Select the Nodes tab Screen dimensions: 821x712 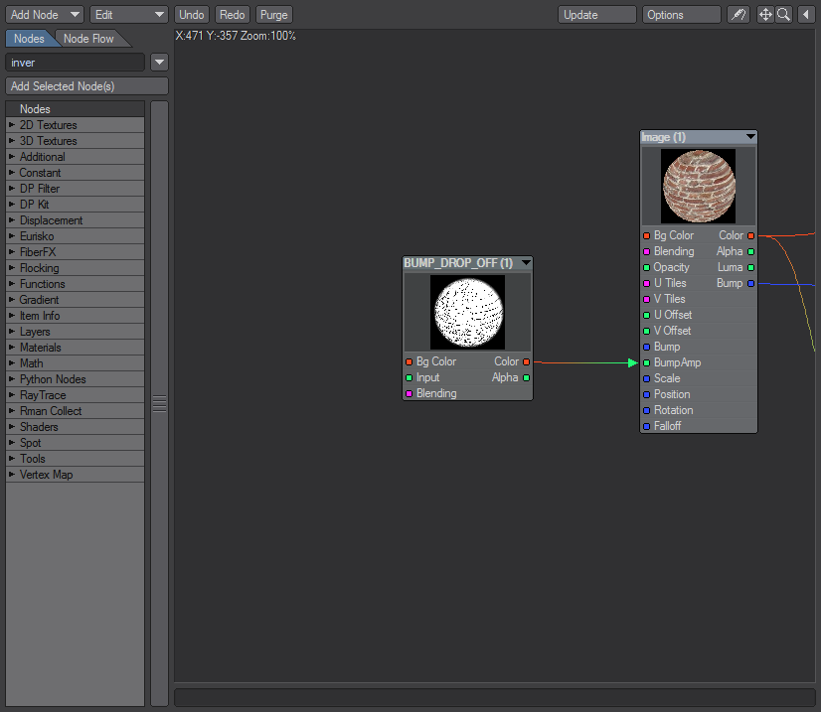[x=29, y=39]
